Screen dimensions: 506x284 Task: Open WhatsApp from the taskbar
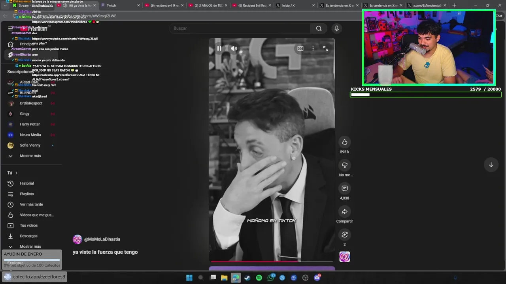click(x=271, y=278)
